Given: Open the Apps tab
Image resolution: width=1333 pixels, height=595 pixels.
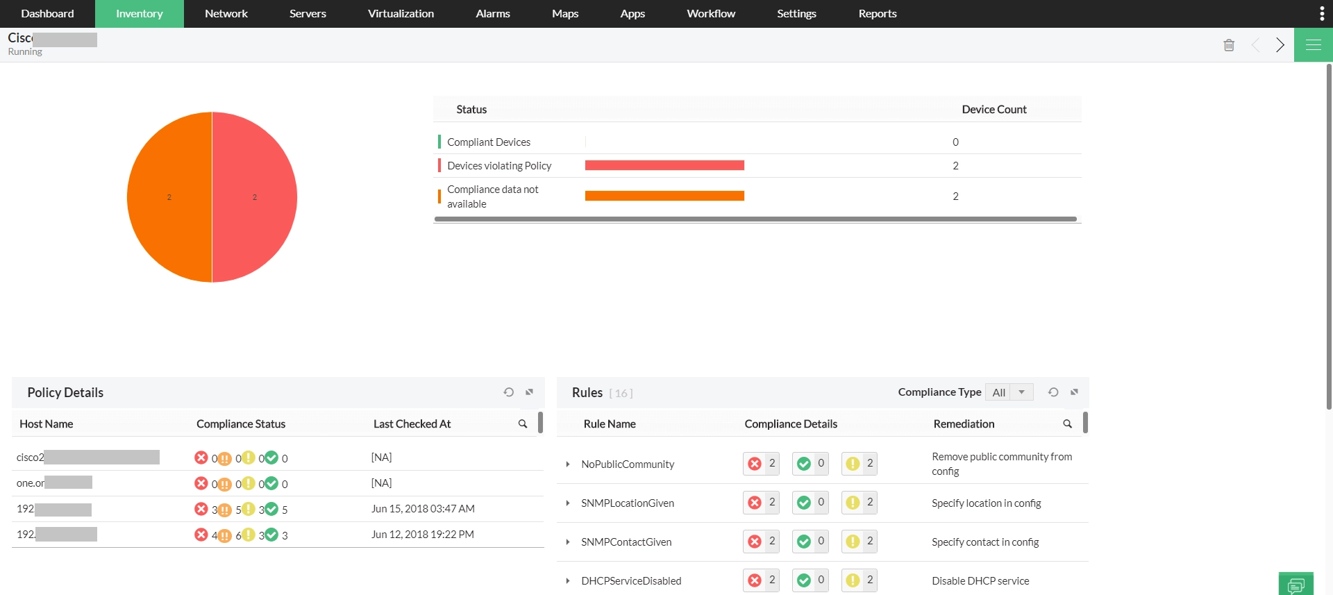Looking at the screenshot, I should [632, 13].
